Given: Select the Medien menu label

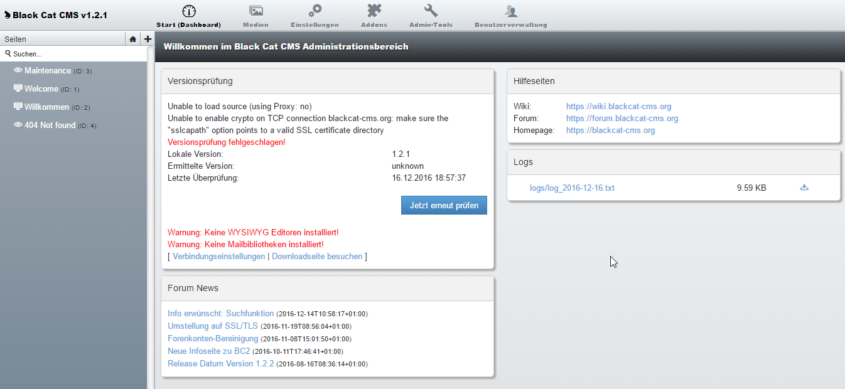Looking at the screenshot, I should (256, 25).
